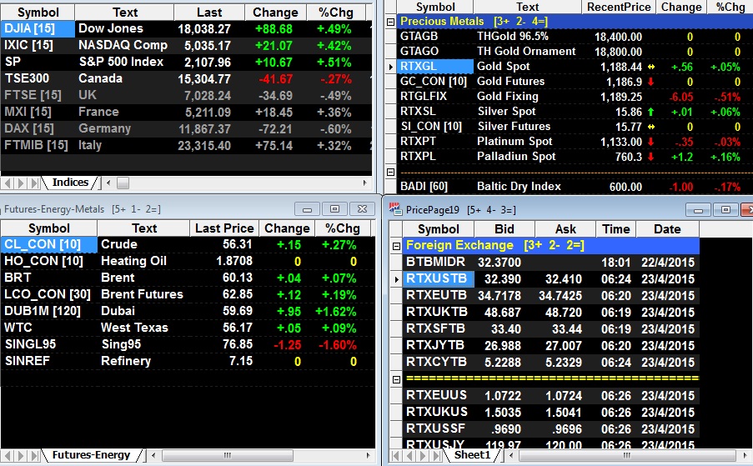The height and width of the screenshot is (466, 753).
Task: Click RecentPrice column header
Action: [x=619, y=8]
